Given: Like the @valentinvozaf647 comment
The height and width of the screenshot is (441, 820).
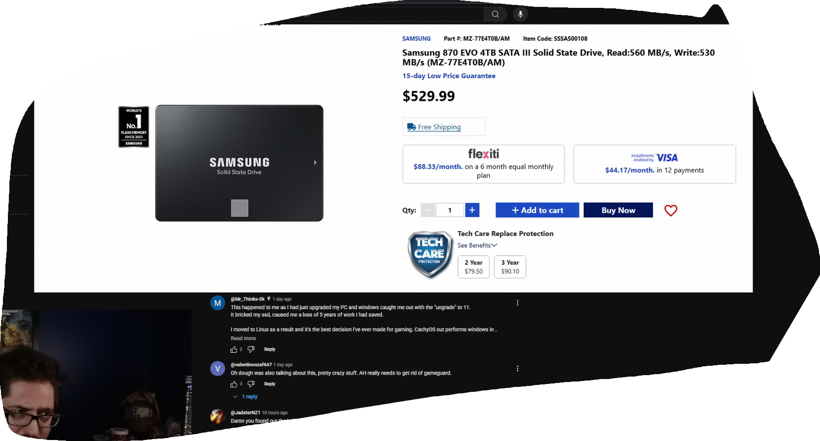Looking at the screenshot, I should [x=234, y=384].
